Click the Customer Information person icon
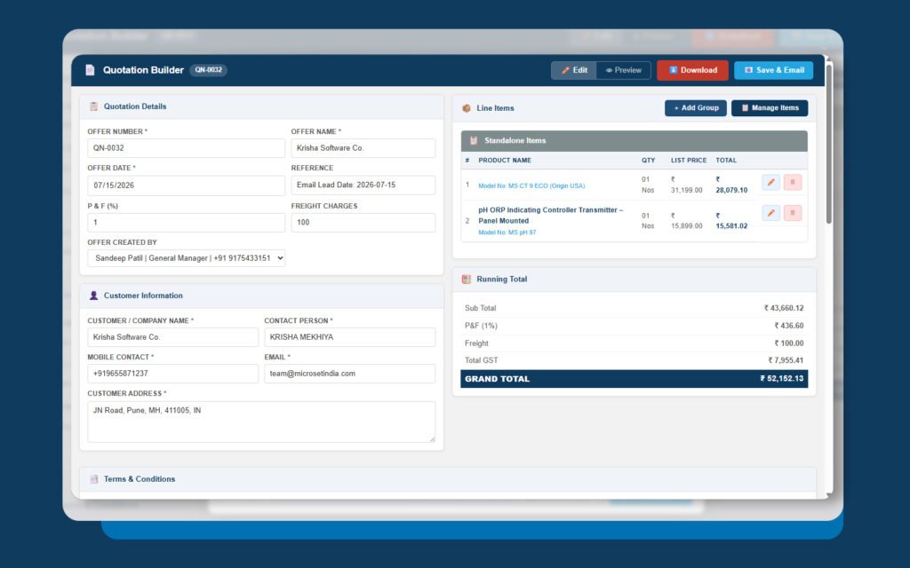This screenshot has width=910, height=568. [93, 296]
